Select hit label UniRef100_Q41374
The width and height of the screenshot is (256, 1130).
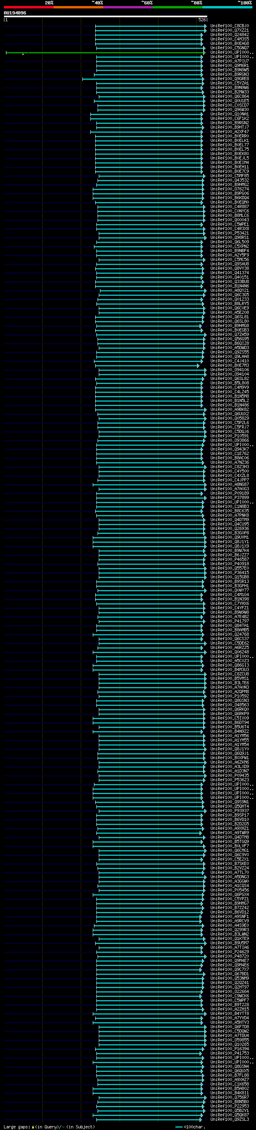pos(229,273)
